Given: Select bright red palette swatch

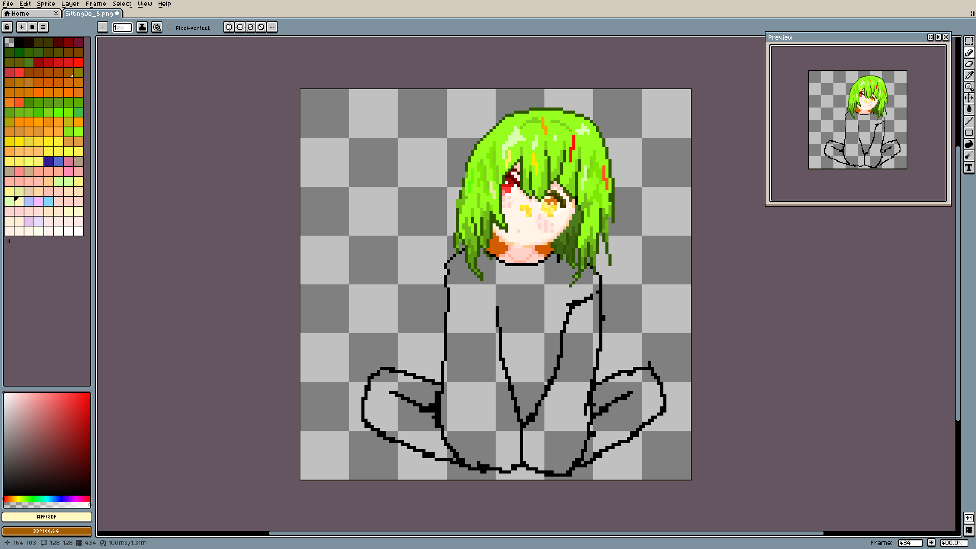Looking at the screenshot, I should coord(79,63).
